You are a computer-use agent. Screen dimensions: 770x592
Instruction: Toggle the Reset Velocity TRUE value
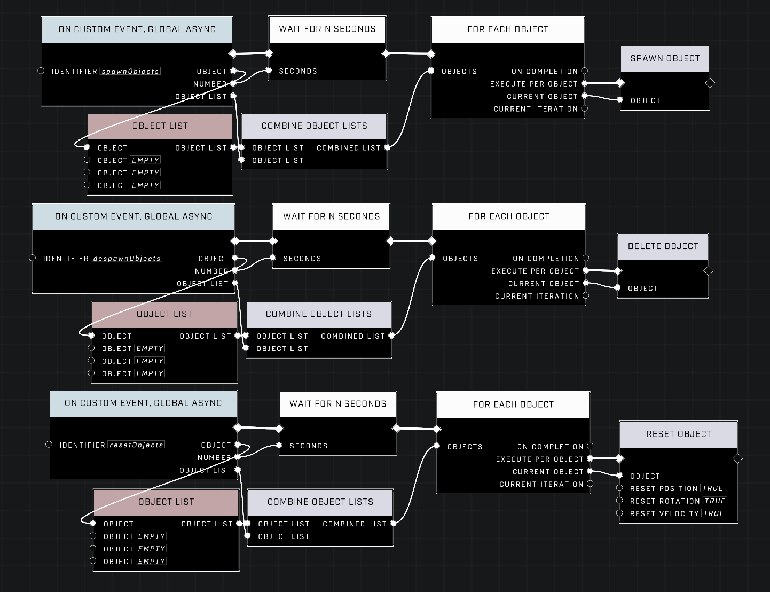pos(713,513)
